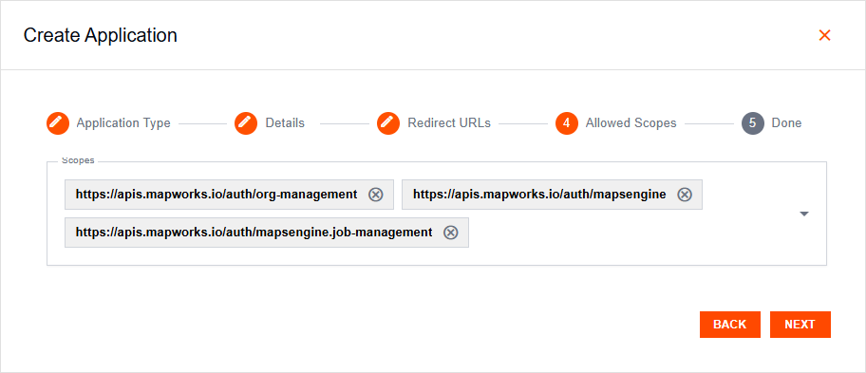Select the Details step label
866x373 pixels.
coord(285,123)
